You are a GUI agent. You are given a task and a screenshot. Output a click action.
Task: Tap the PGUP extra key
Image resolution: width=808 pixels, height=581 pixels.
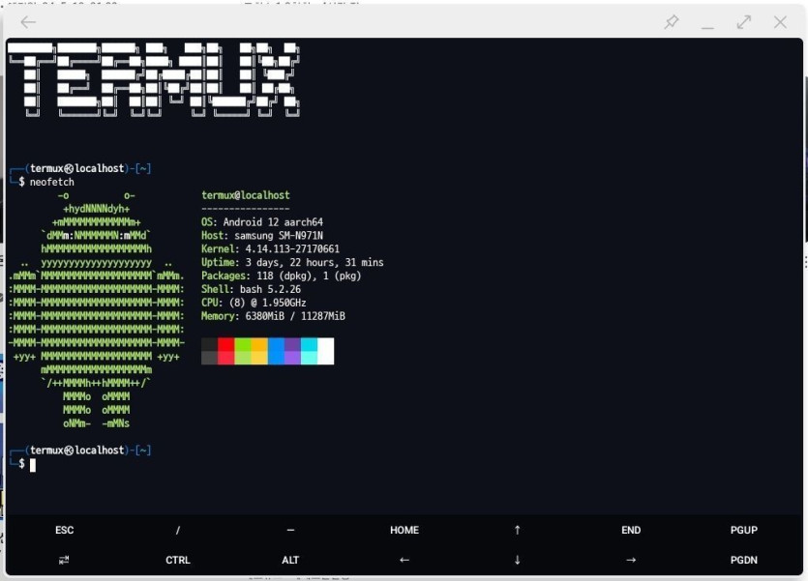coord(743,530)
